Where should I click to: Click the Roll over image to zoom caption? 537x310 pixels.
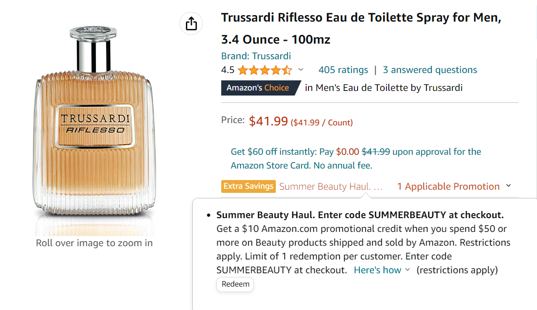pos(94,243)
